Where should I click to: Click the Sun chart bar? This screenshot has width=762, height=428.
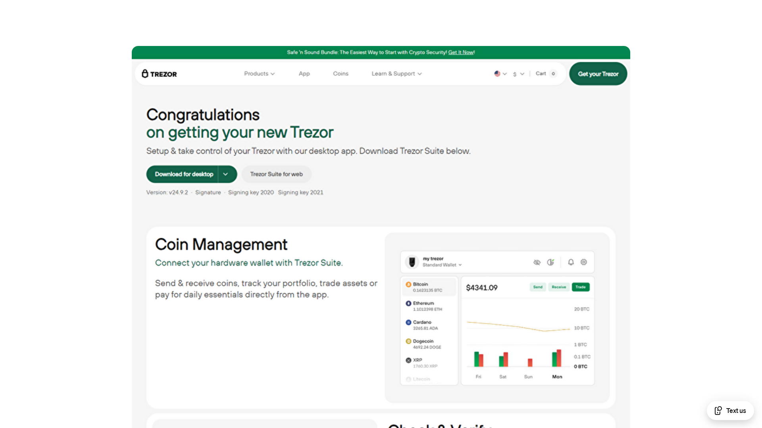coord(530,363)
